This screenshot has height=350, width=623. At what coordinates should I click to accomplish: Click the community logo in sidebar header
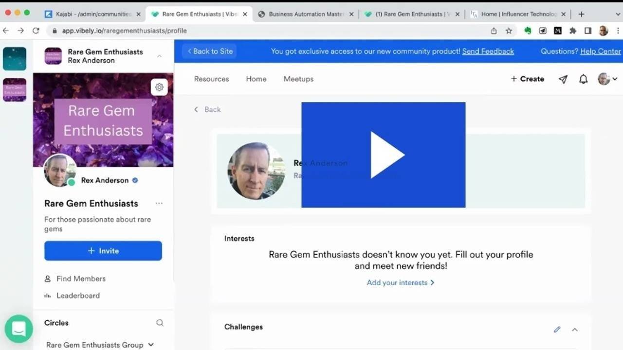point(53,56)
